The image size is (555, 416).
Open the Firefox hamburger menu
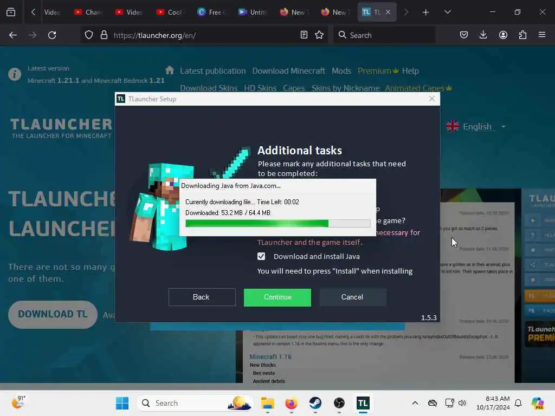[542, 35]
